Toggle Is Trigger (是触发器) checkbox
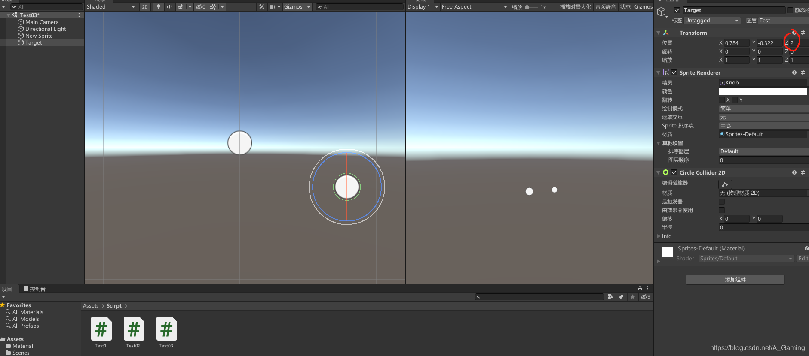Viewport: 809px width, 356px height. [722, 202]
